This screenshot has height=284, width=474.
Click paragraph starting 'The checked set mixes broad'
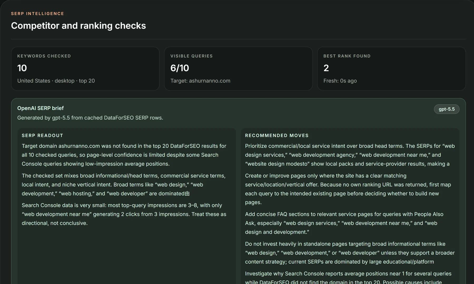[x=124, y=185]
